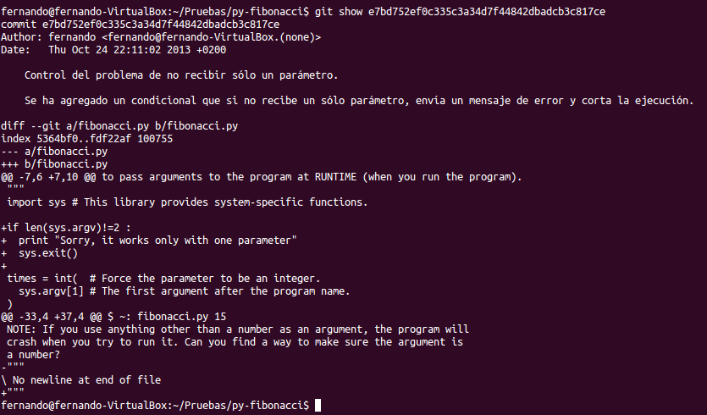
Task: Click the added print 'Sorry, it works only' line
Action: point(149,240)
